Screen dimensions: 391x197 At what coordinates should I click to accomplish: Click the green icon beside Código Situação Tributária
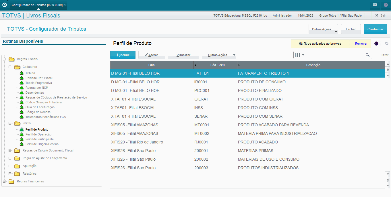22,102
